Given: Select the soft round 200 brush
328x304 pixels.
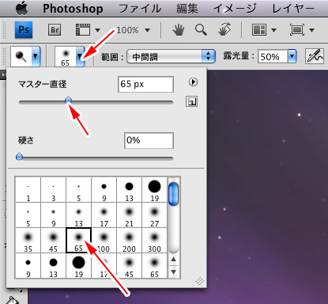Looking at the screenshot, I should click(129, 241).
